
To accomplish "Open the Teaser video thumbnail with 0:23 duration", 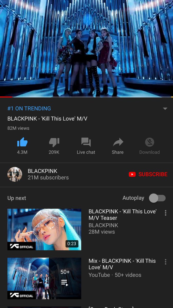I will (44, 229).
